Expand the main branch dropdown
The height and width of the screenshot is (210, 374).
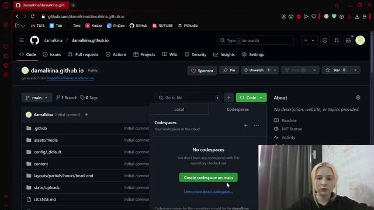pyautogui.click(x=37, y=97)
